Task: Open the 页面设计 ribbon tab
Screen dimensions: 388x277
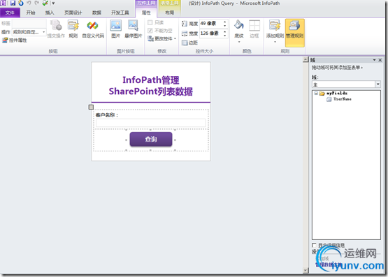Action: tap(73, 13)
